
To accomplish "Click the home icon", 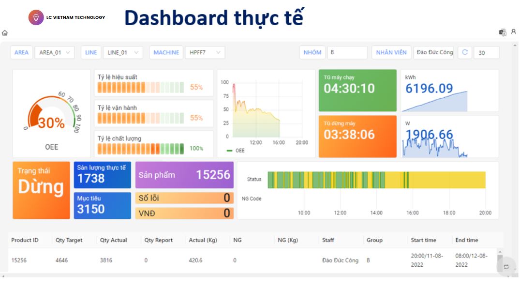I will pyautogui.click(x=5, y=33).
